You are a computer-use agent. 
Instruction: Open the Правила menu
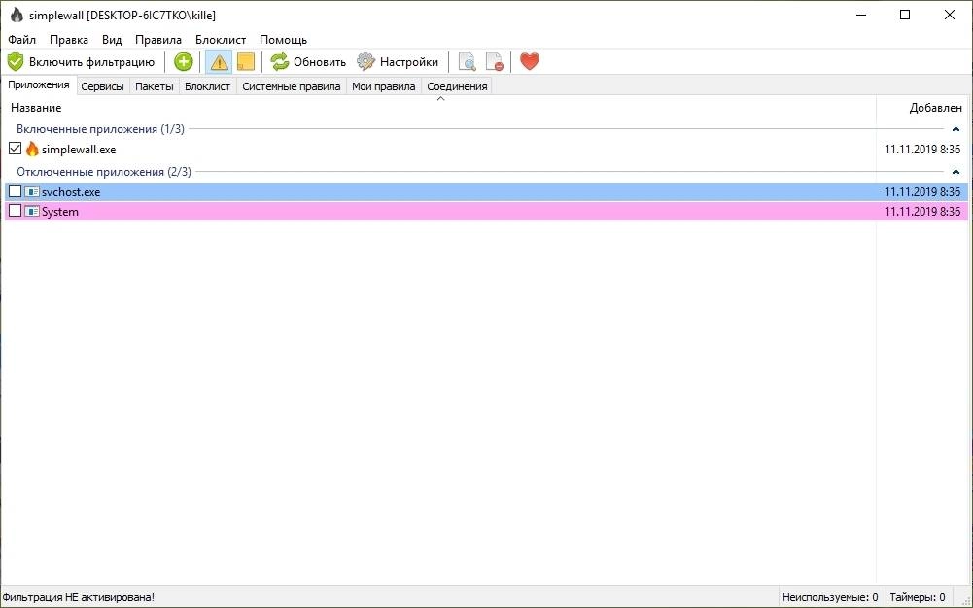pos(158,40)
